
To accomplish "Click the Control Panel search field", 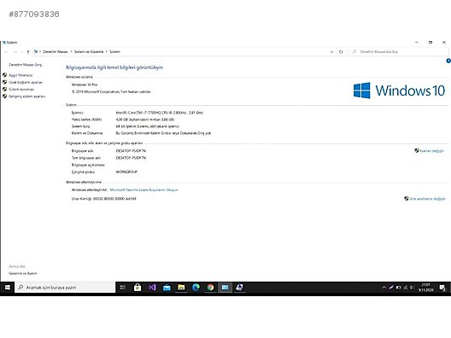I will 398,52.
